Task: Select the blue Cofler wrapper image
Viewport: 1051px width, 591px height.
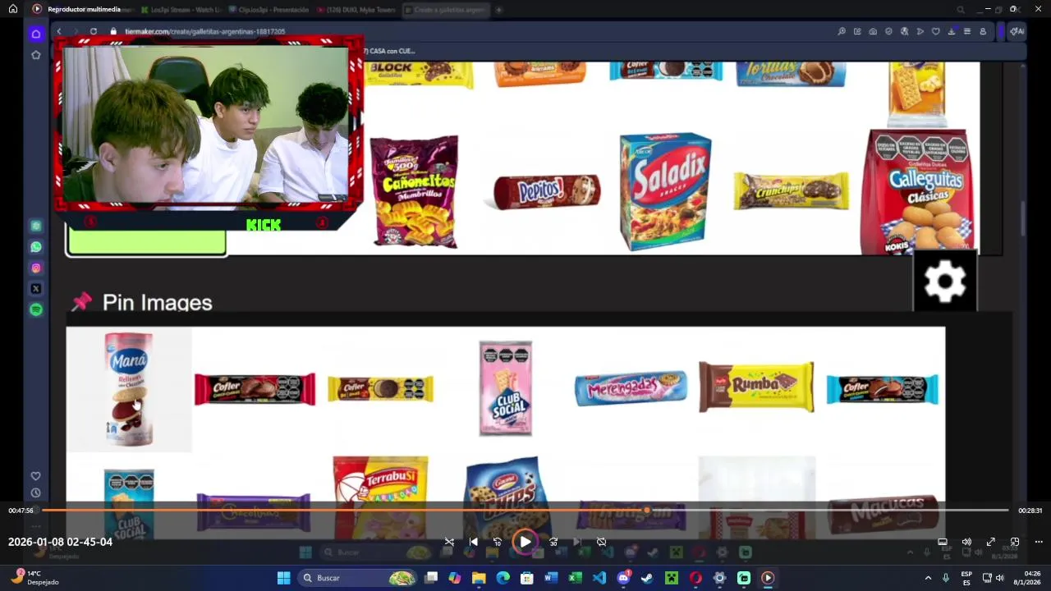Action: click(x=882, y=389)
